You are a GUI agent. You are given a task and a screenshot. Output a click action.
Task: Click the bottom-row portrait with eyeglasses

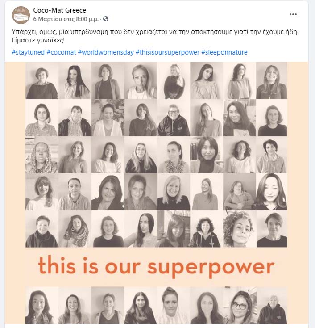(239, 306)
